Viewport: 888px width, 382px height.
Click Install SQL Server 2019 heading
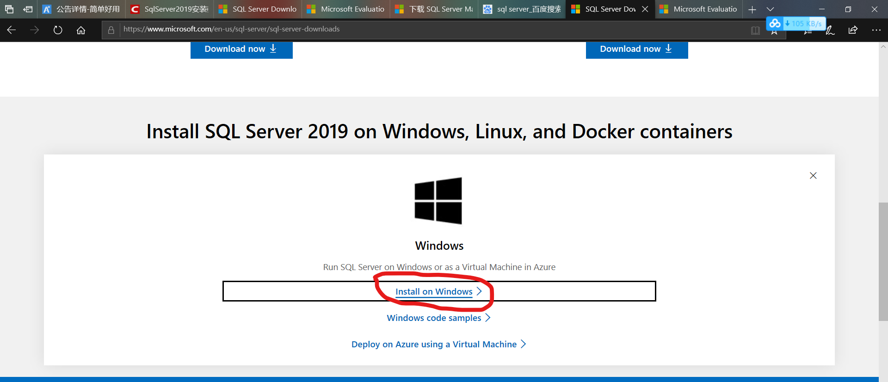(x=439, y=132)
